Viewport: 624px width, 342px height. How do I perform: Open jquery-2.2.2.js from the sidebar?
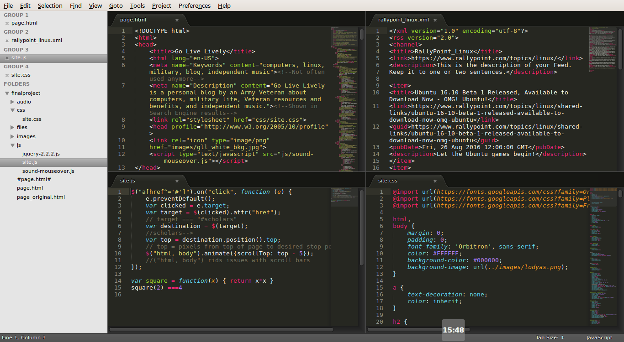coord(41,153)
